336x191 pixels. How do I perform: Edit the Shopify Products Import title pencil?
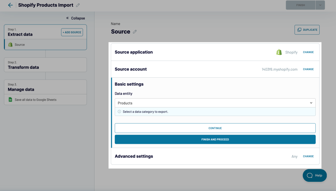point(78,5)
